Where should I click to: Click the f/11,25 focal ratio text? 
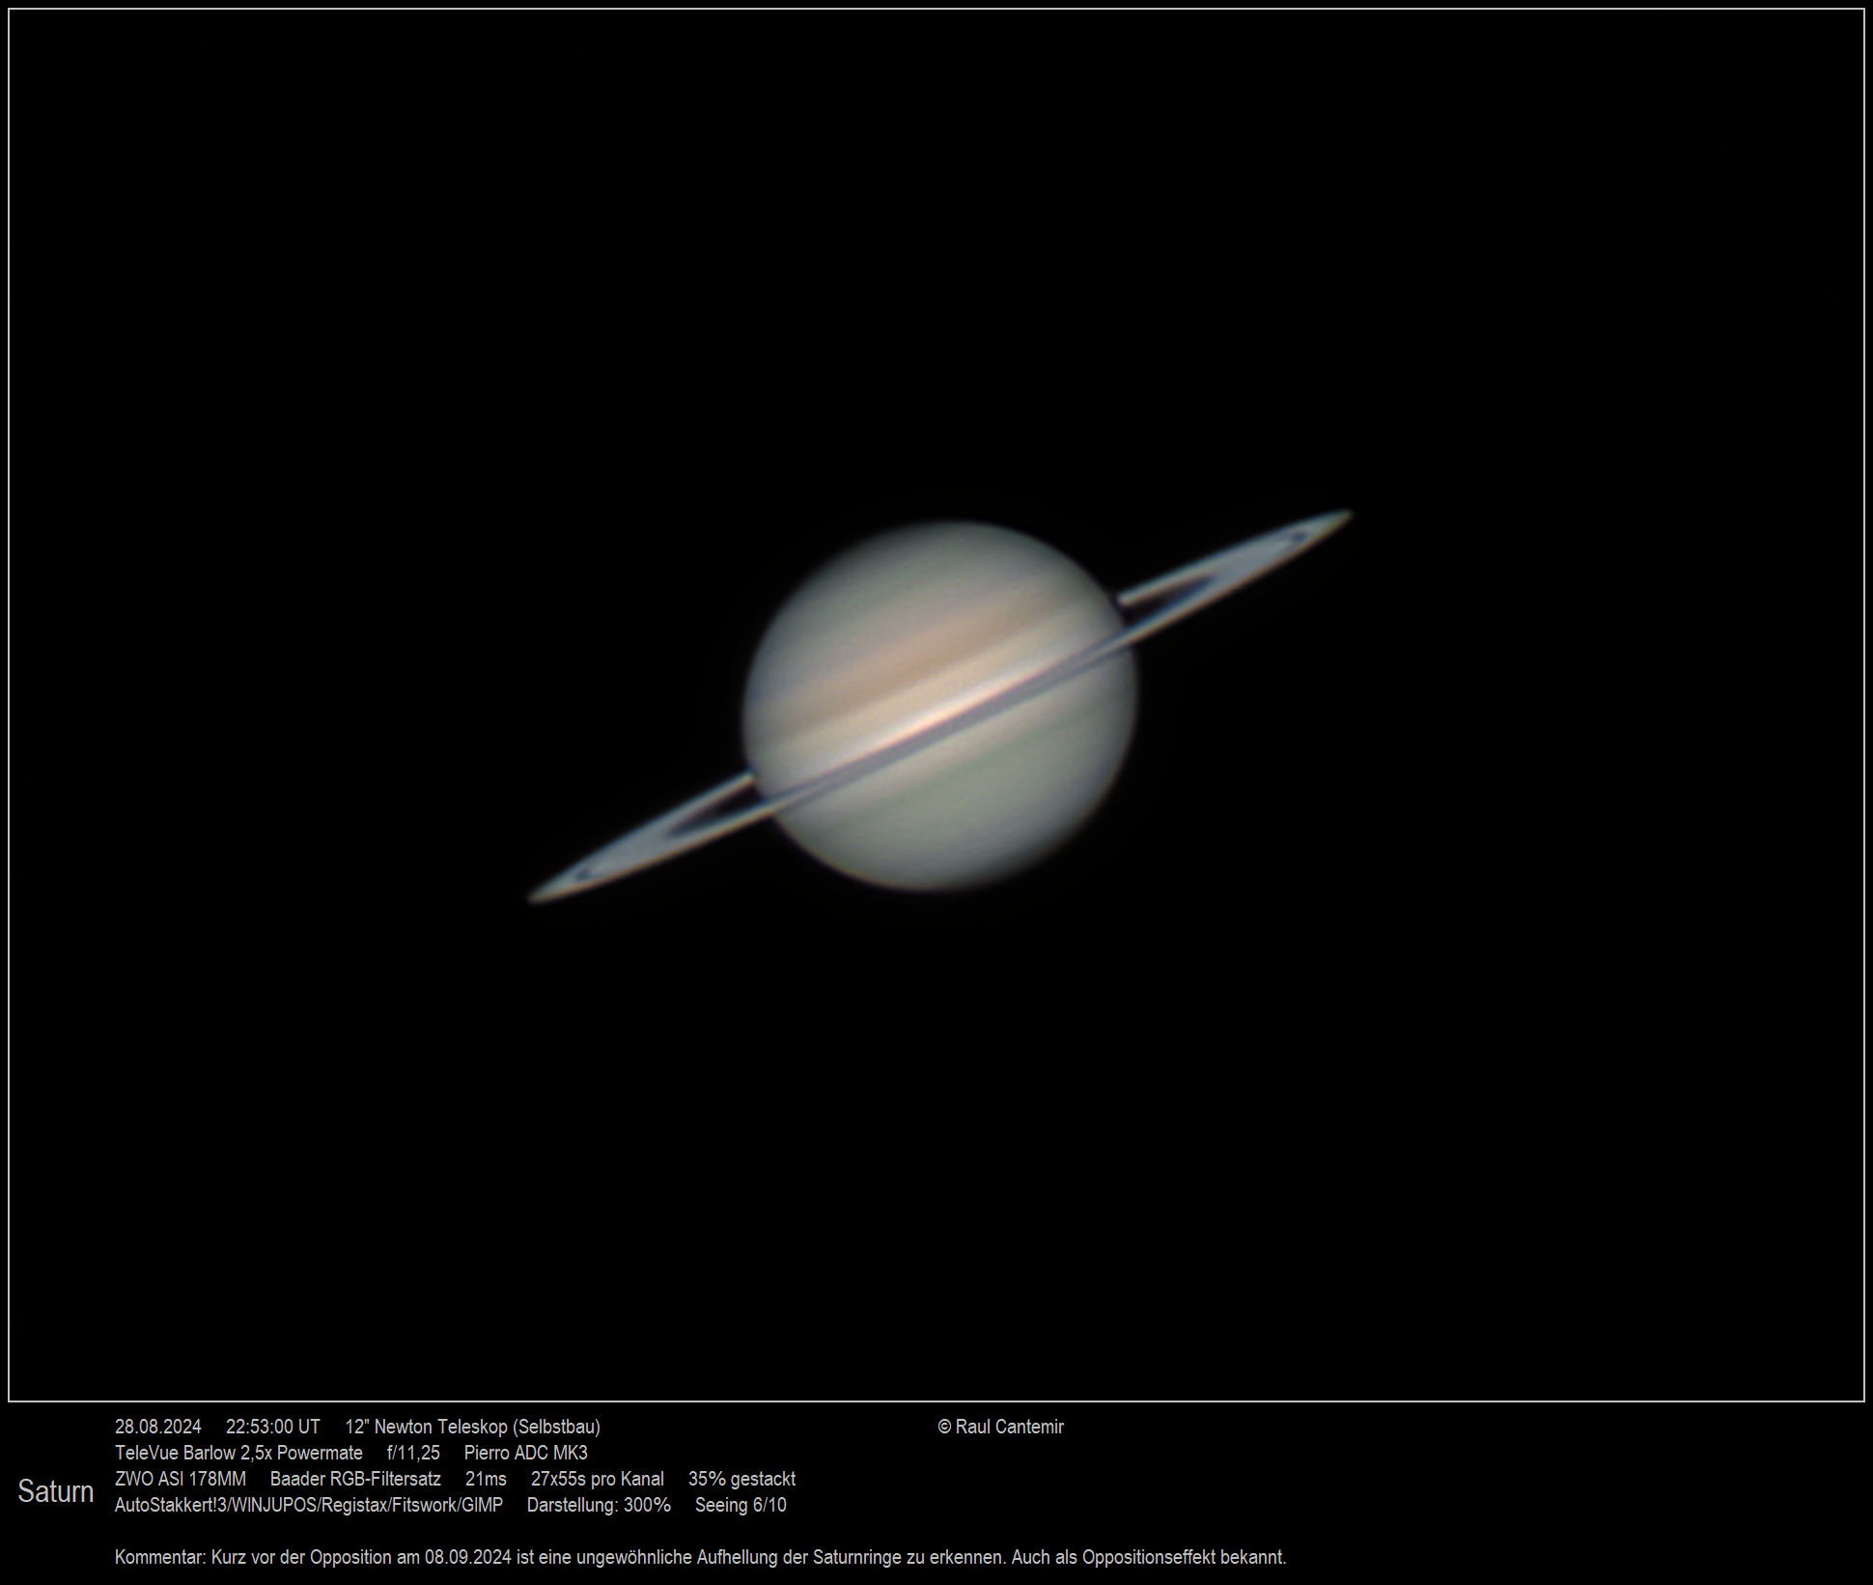pyautogui.click(x=413, y=1453)
